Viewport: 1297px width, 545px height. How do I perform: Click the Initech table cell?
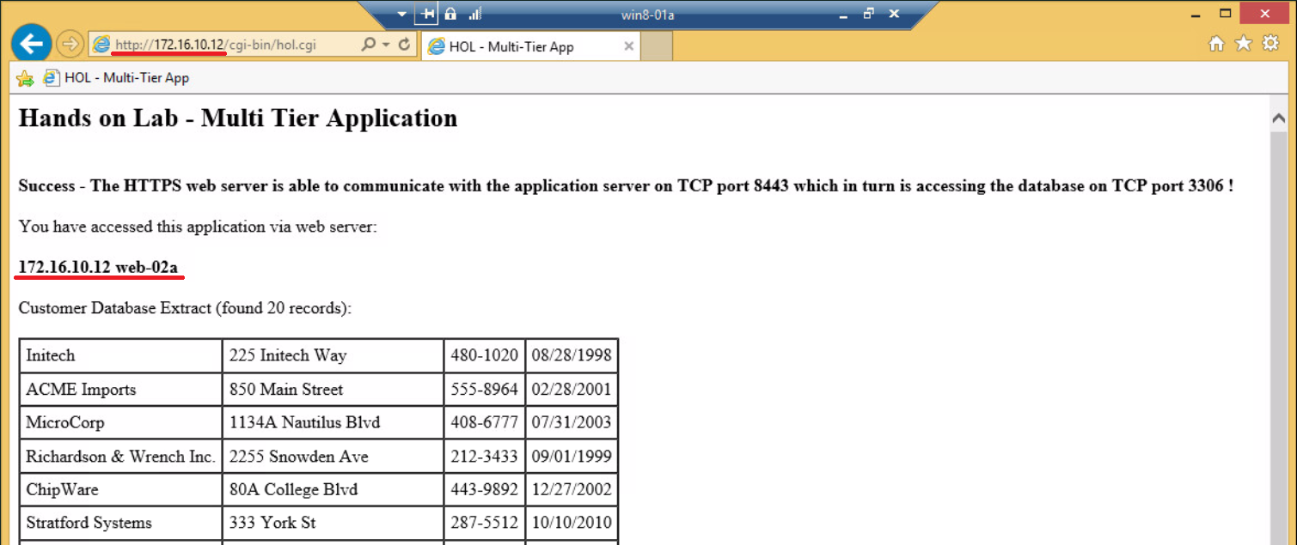pos(121,355)
